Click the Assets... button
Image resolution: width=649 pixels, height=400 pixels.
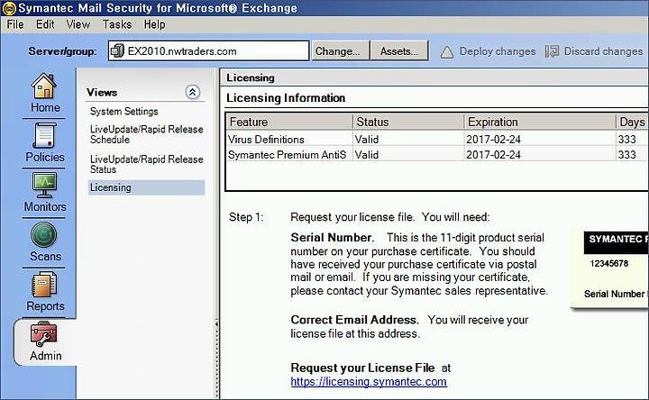pos(399,50)
